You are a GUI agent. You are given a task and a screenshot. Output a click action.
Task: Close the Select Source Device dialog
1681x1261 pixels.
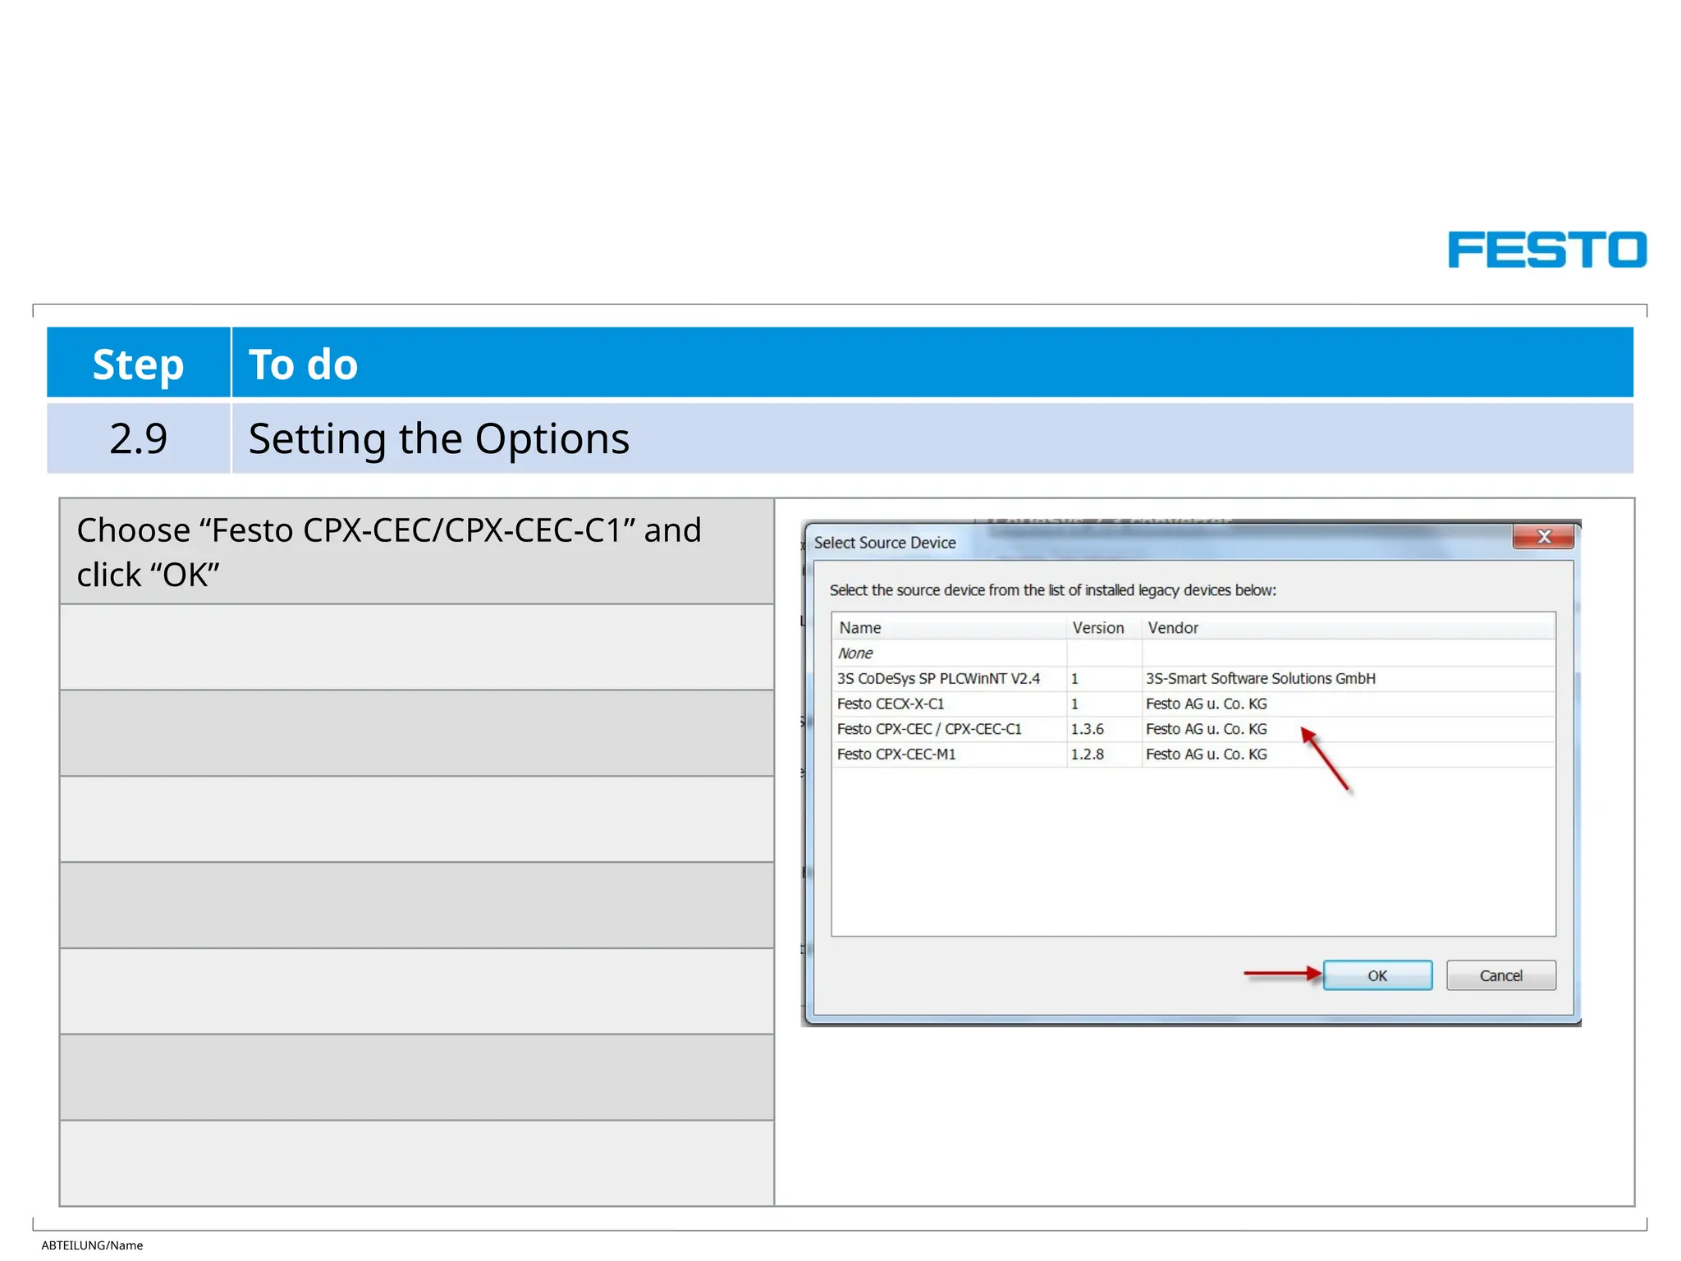1543,537
